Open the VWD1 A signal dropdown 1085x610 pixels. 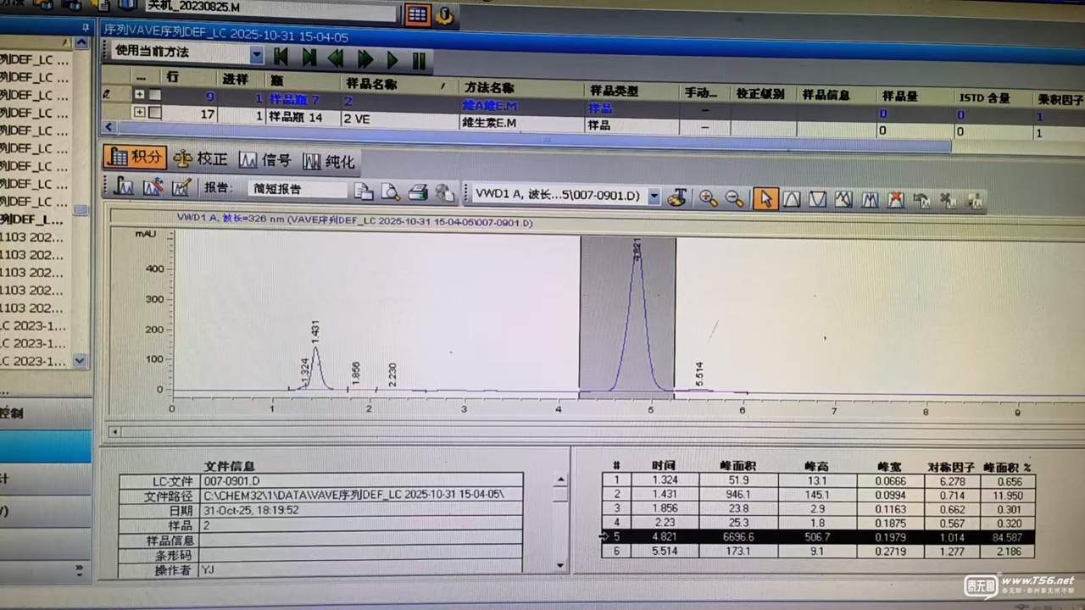click(x=654, y=196)
